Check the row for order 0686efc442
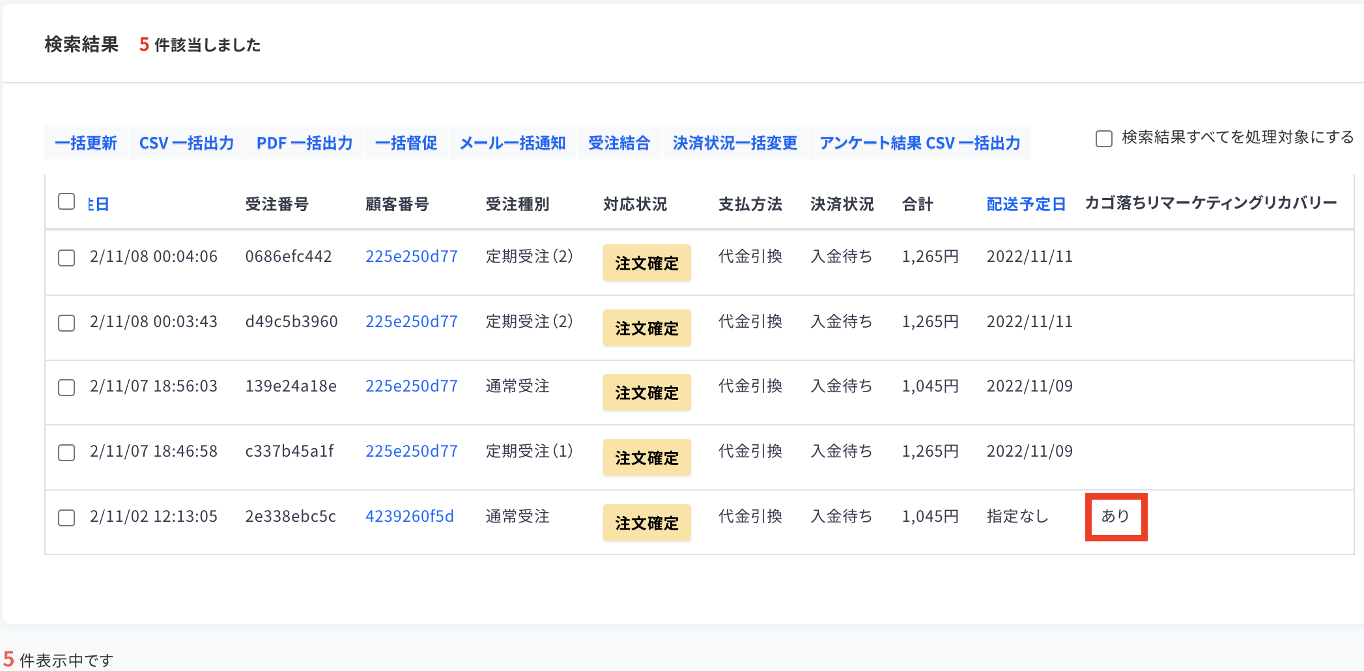The image size is (1364, 671). [x=66, y=258]
